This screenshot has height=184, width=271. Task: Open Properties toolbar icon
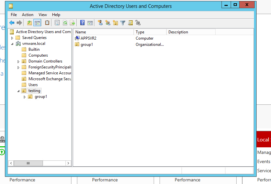point(57,23)
